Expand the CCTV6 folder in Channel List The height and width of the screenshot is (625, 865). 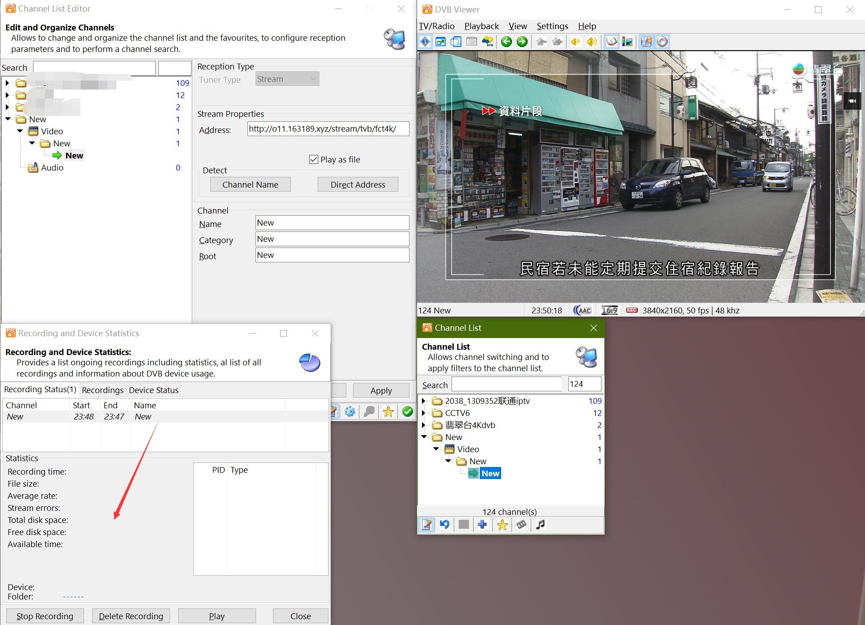424,413
